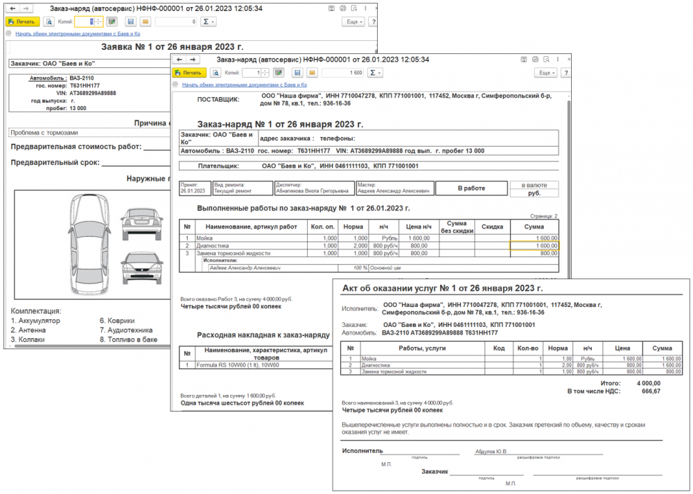
Task: Click the title-bar preview icon of the front Заказ-наряд window
Action: coord(546,60)
